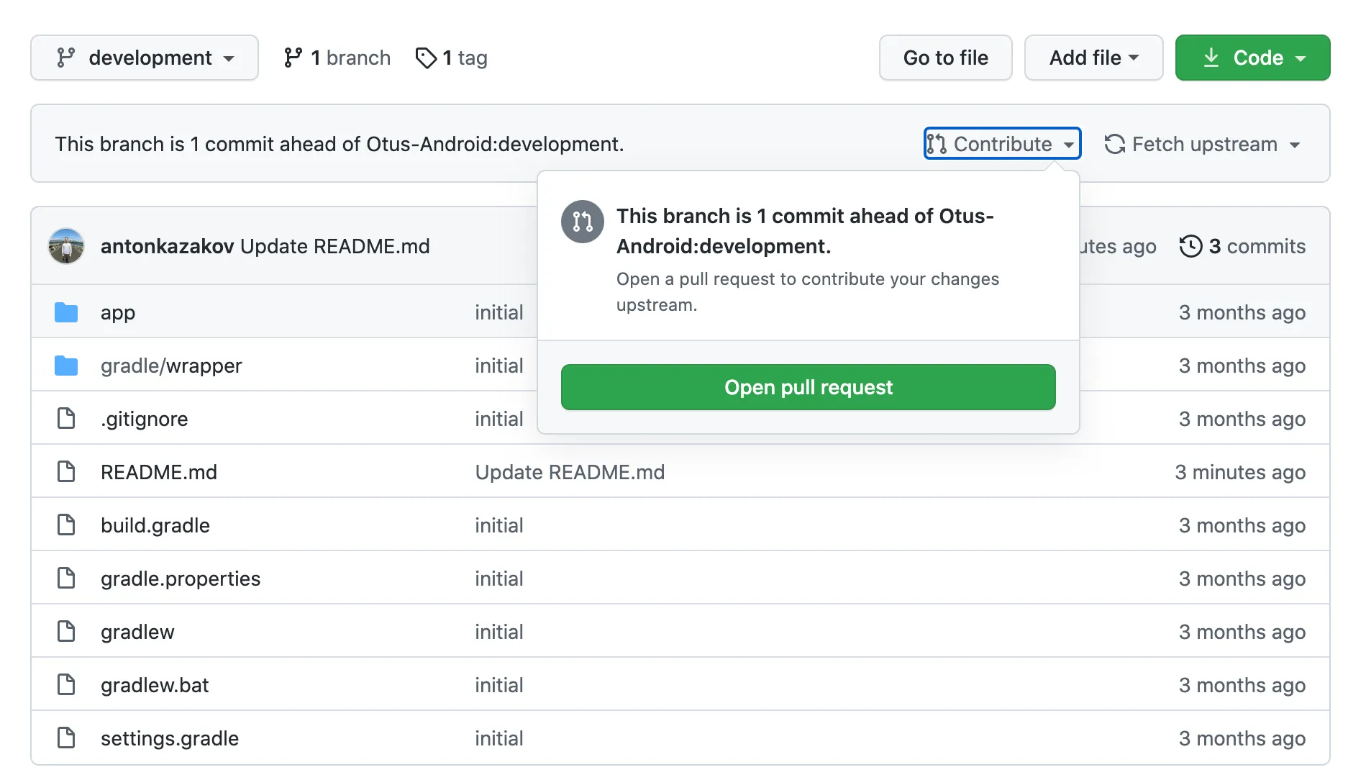Image resolution: width=1348 pixels, height=780 pixels.
Task: Click the branch icon beside development
Action: [x=67, y=58]
